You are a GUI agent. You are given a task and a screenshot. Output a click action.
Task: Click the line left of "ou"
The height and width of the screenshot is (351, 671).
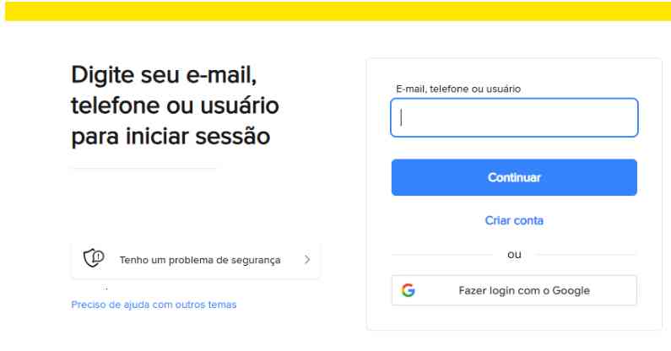point(441,254)
